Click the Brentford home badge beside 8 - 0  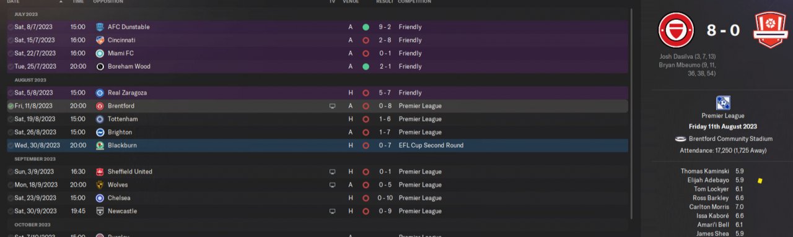(676, 30)
